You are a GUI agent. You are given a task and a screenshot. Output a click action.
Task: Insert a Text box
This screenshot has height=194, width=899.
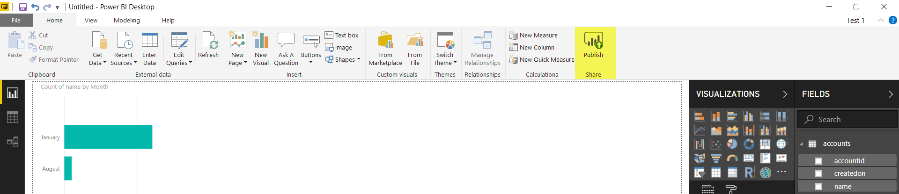click(342, 35)
